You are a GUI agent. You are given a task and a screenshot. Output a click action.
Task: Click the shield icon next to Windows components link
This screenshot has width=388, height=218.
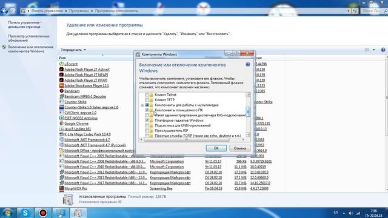[x=4, y=47]
